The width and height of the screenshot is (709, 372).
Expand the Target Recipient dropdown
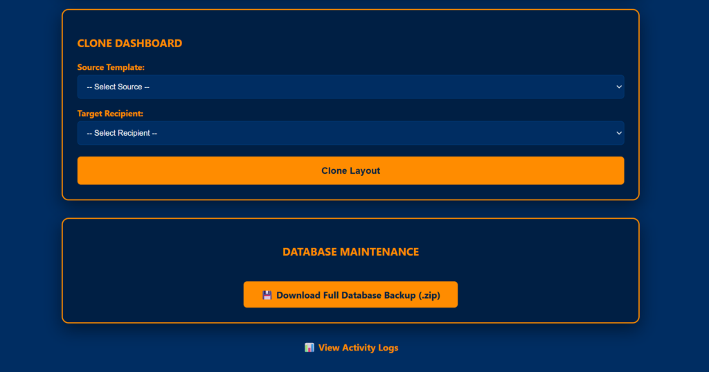(350, 133)
